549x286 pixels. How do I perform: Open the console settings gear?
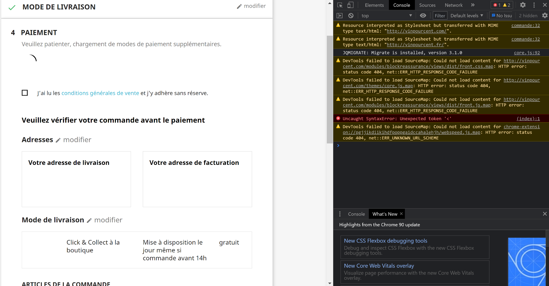pyautogui.click(x=545, y=16)
